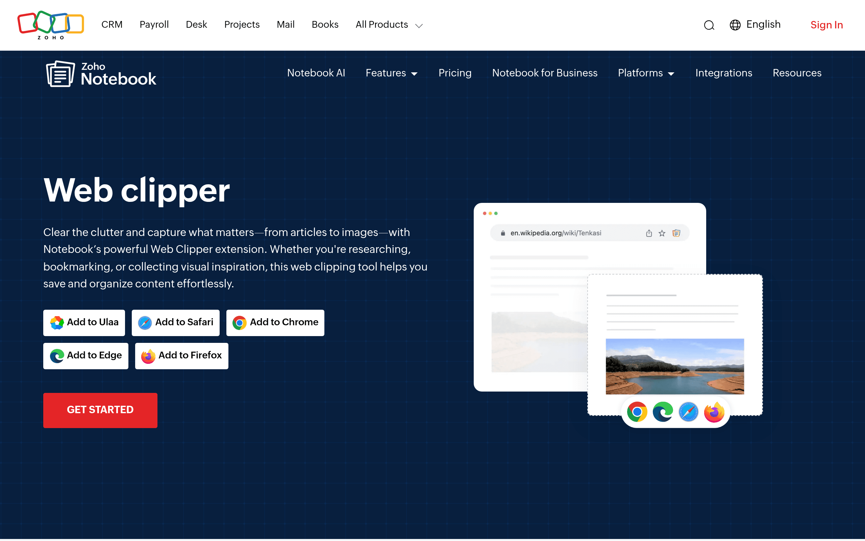Screen dimensions: 865x541
Task: Click the Zoho Notebook logo
Action: pyautogui.click(x=101, y=74)
